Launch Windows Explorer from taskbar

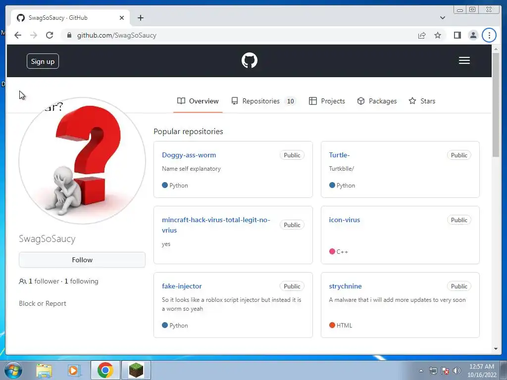point(44,370)
